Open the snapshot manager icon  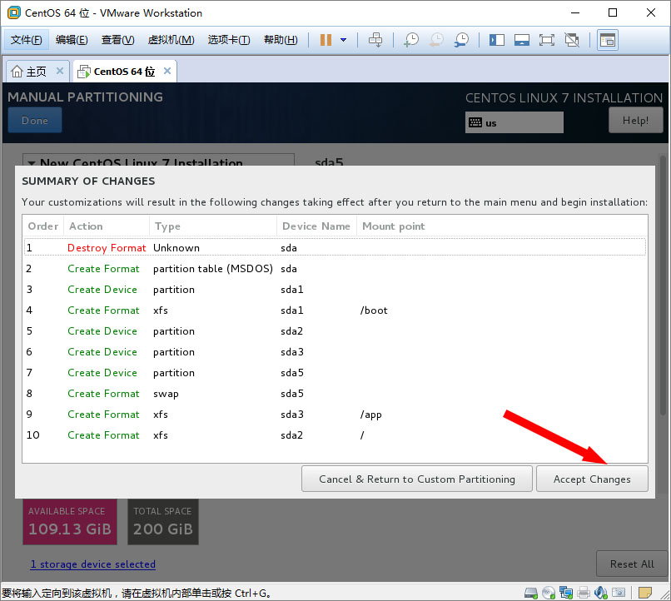[461, 40]
